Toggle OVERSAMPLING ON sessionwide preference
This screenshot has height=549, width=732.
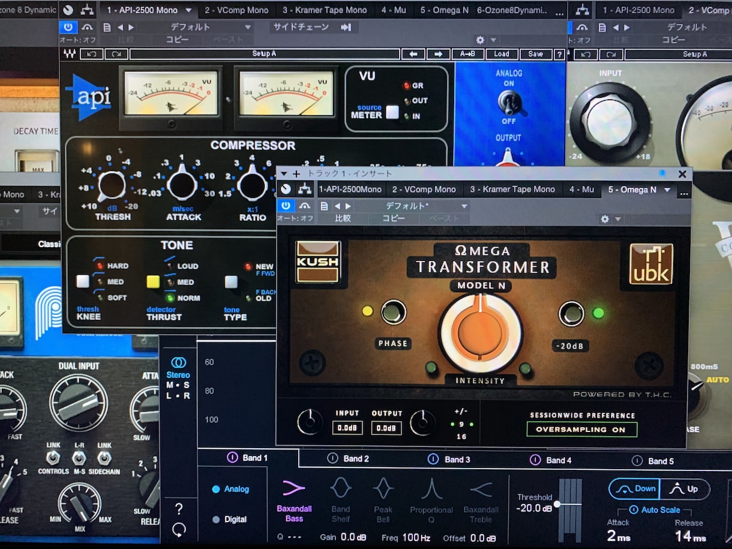(x=581, y=430)
